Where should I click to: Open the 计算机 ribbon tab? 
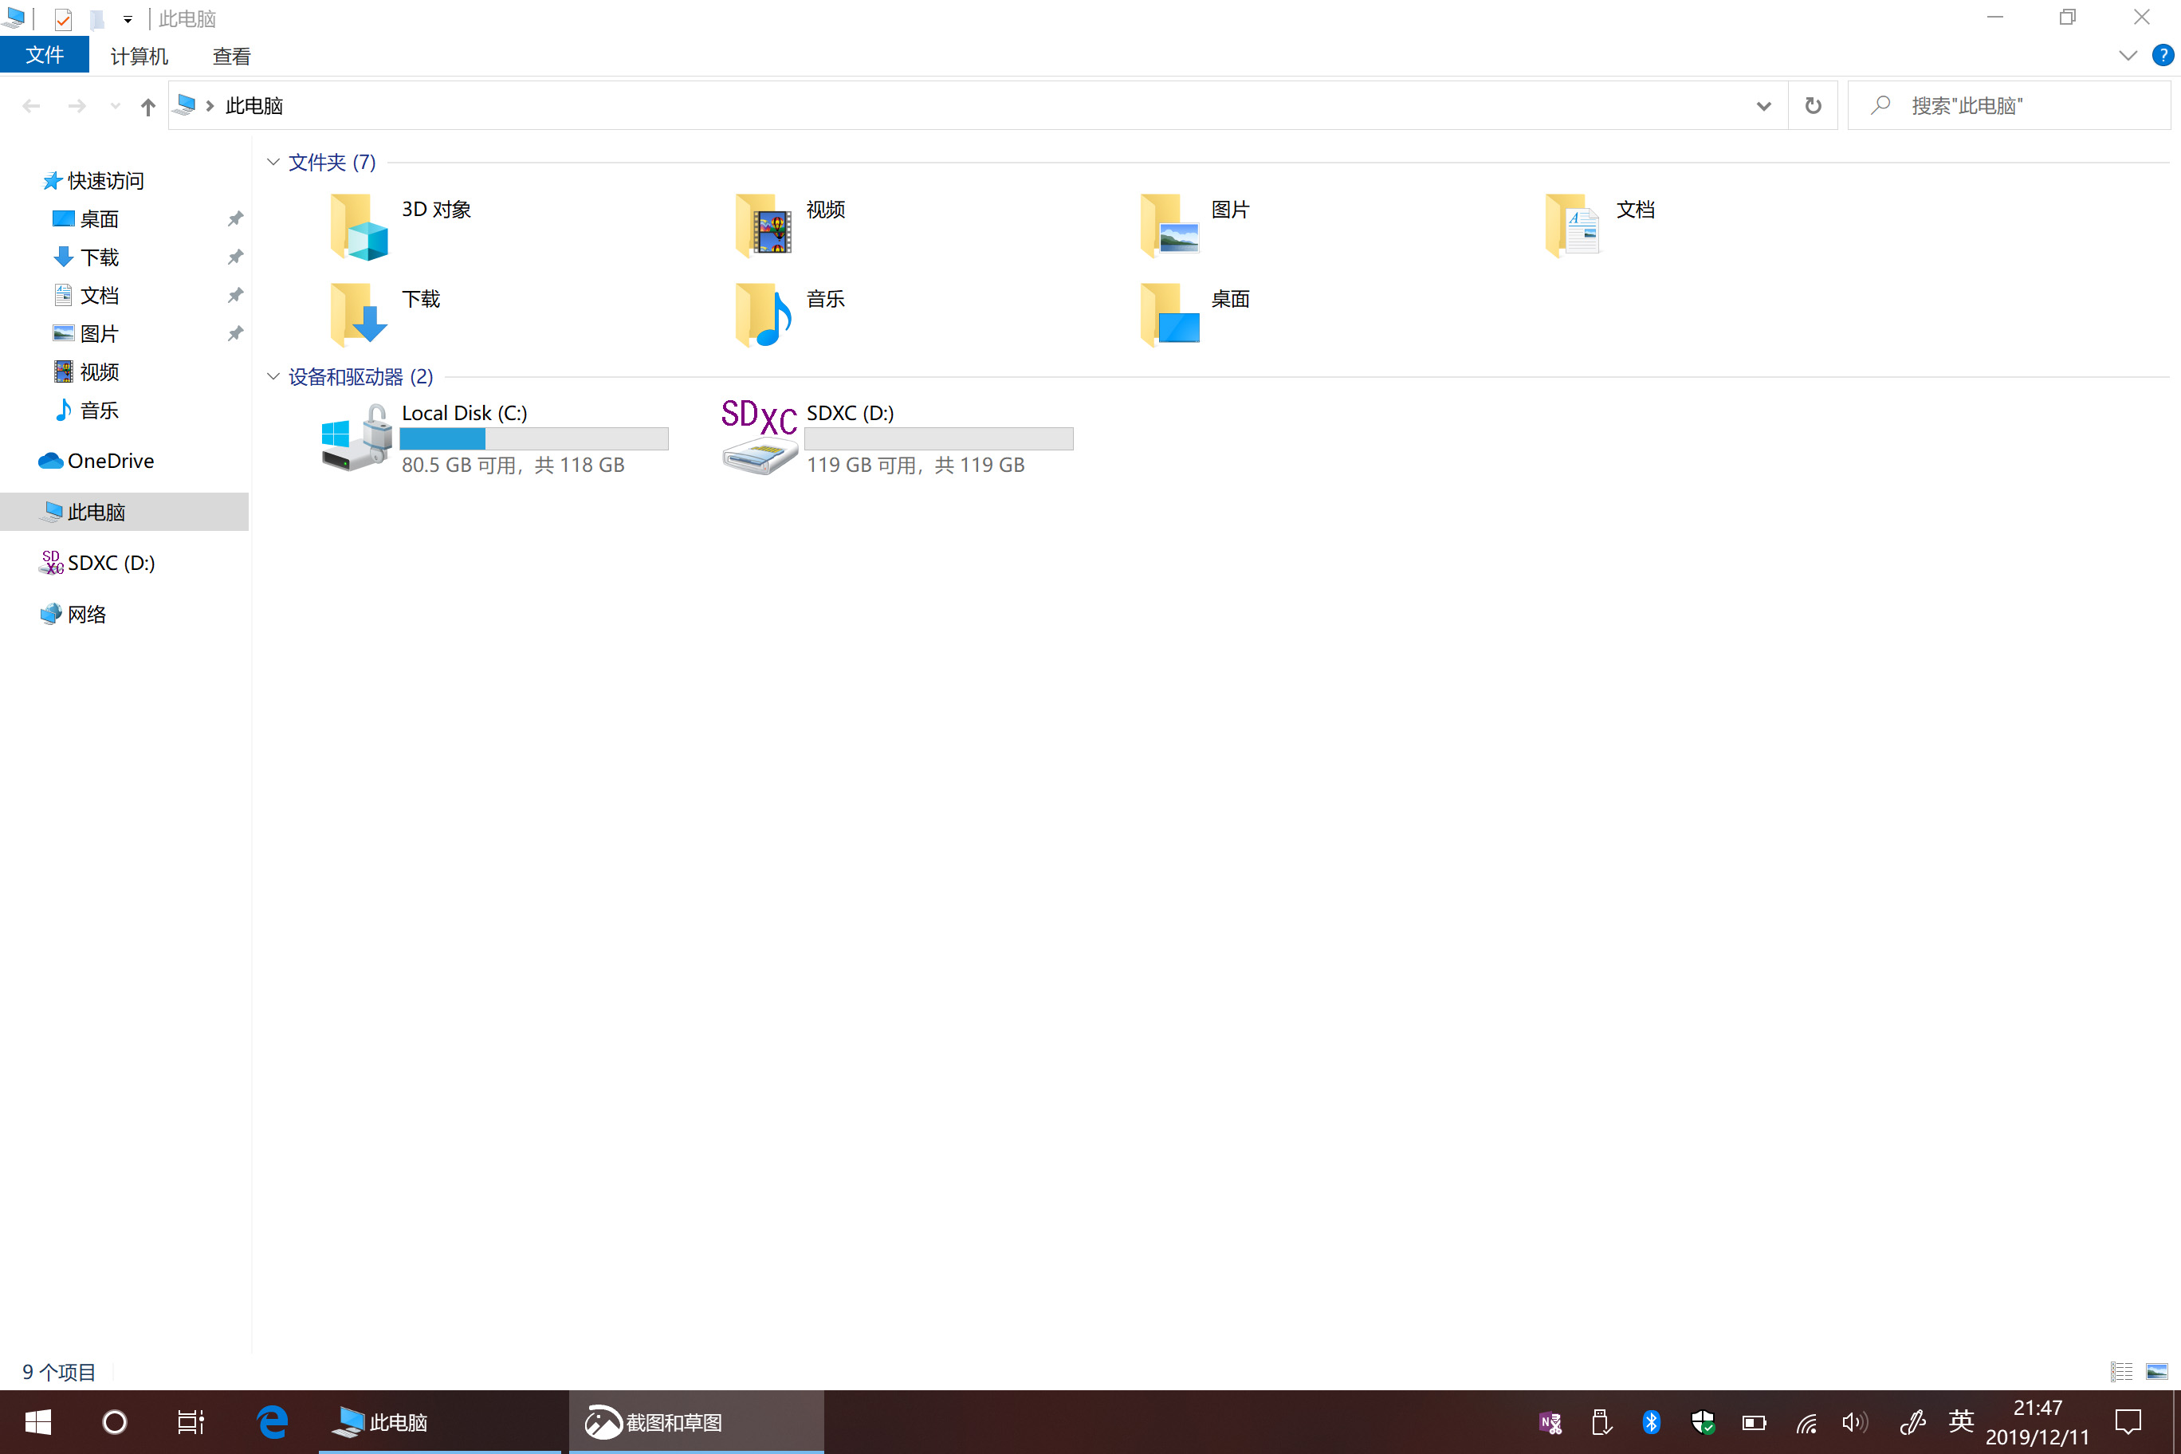139,56
